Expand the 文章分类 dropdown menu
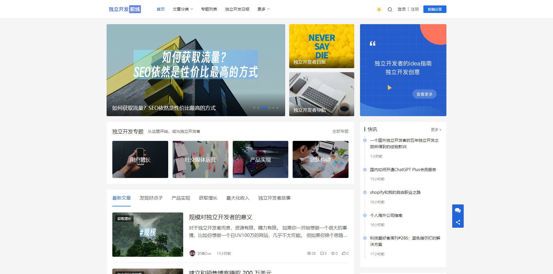 183,9
